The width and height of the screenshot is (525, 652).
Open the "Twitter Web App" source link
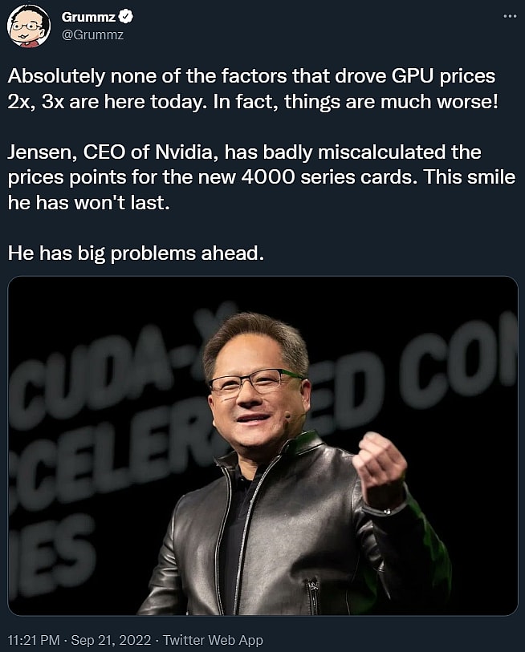coord(213,641)
